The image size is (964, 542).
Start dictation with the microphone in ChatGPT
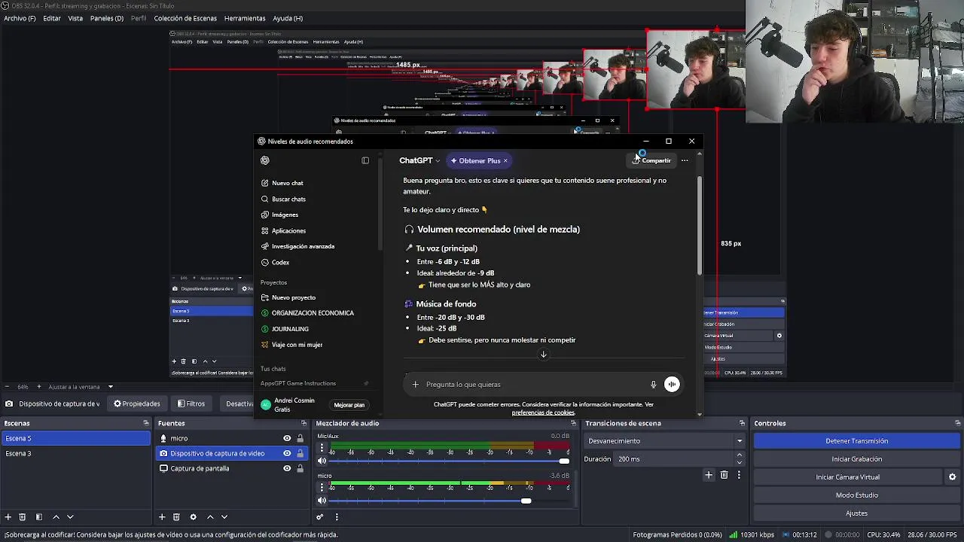tap(653, 385)
